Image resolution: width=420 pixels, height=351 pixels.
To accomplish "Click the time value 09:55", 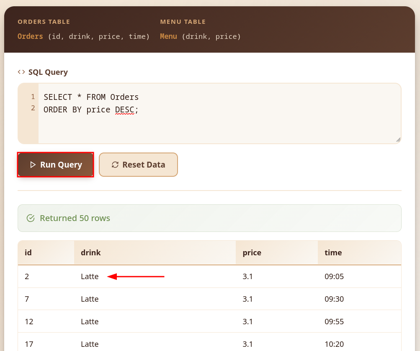I will click(334, 322).
